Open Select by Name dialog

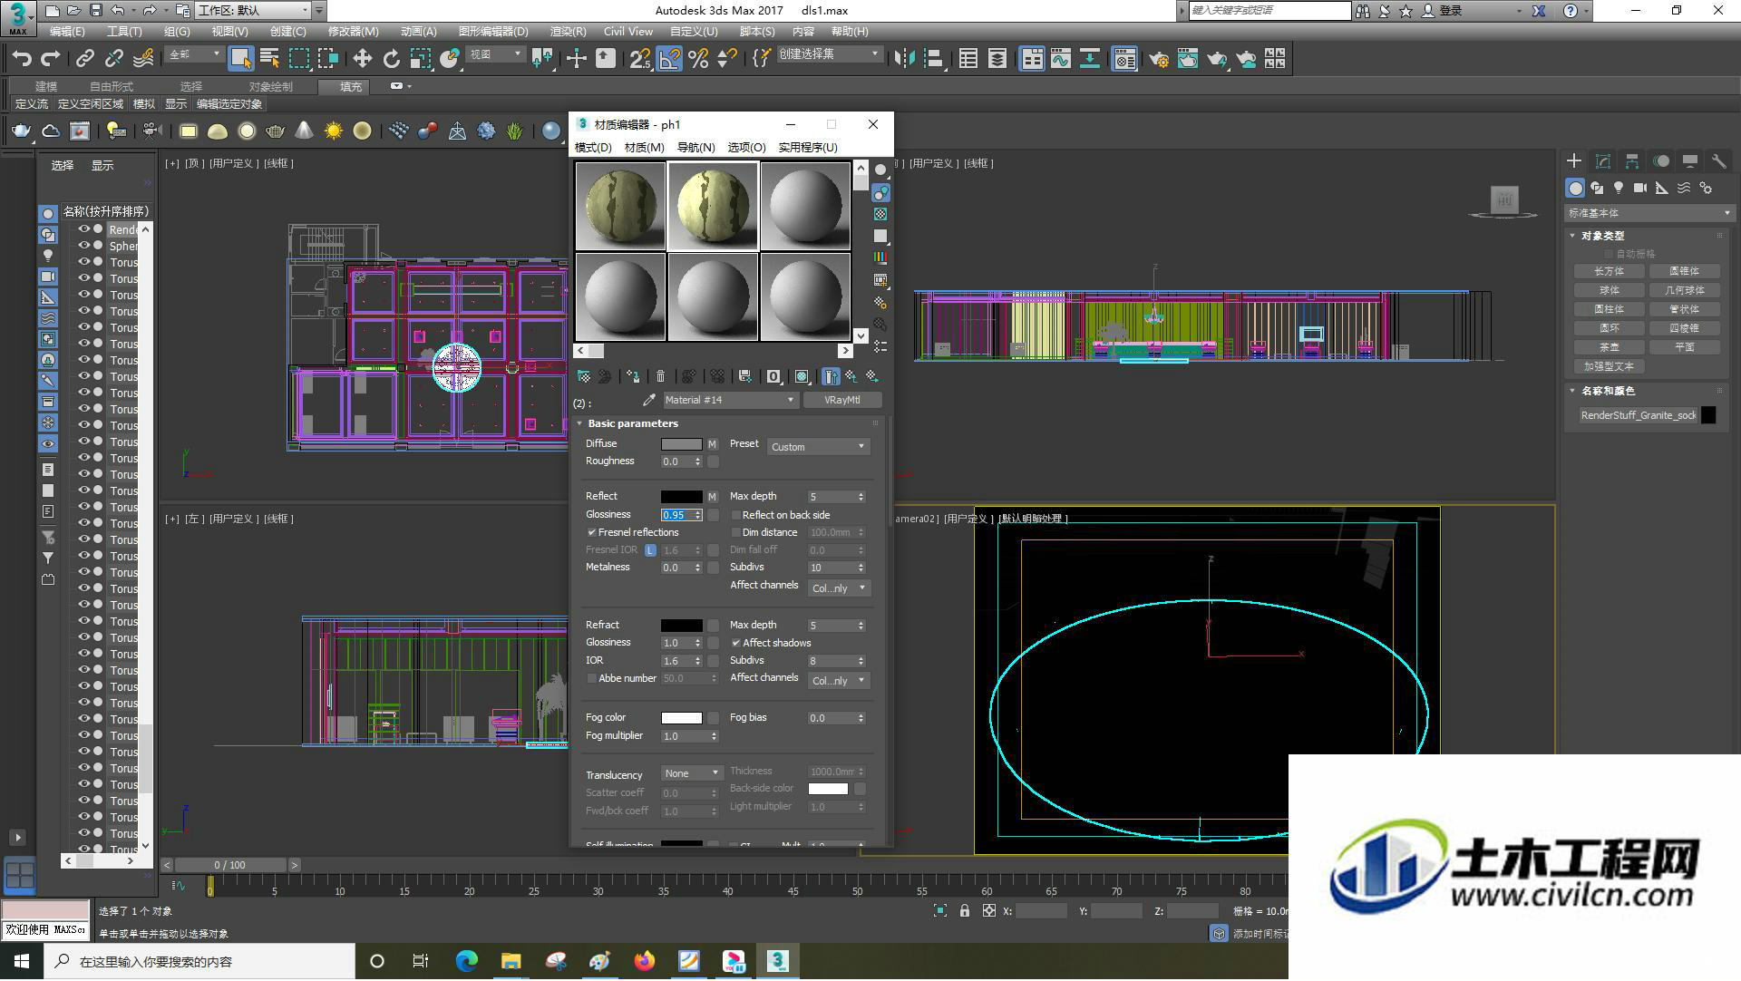coord(269,59)
